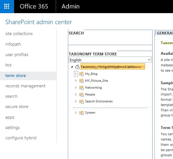Expand the MY_Picture_Site group

pyautogui.click(x=76, y=81)
